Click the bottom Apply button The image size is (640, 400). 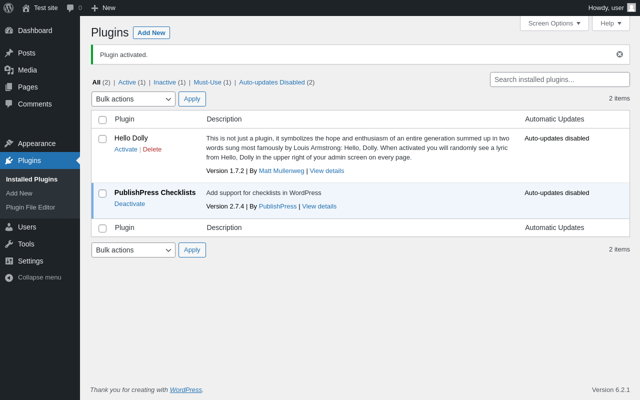tap(192, 250)
